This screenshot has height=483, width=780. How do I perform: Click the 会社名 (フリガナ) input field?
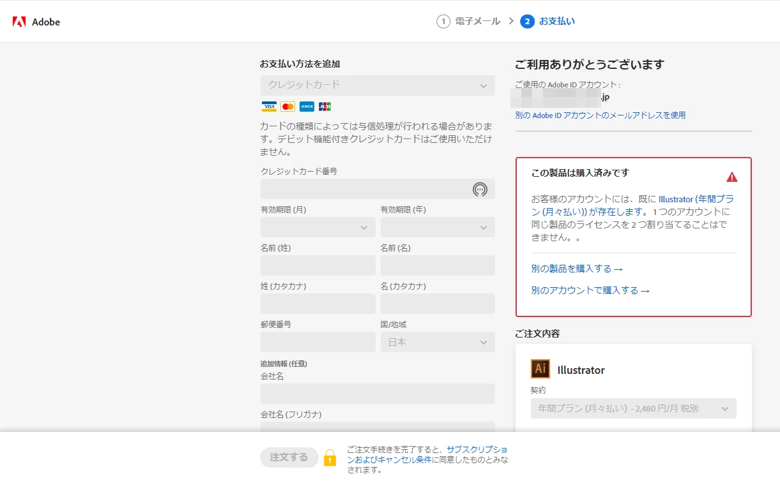[378, 426]
